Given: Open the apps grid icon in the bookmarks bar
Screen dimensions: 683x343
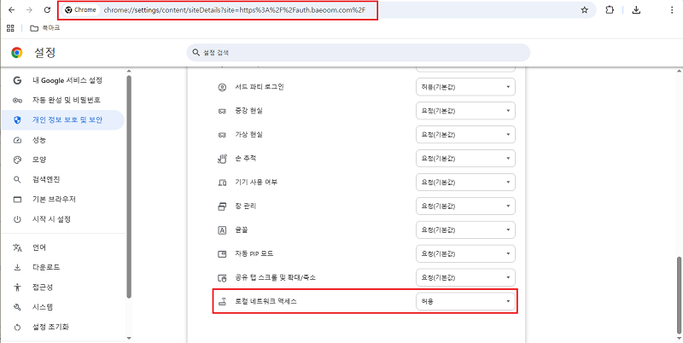Looking at the screenshot, I should coord(9,28).
